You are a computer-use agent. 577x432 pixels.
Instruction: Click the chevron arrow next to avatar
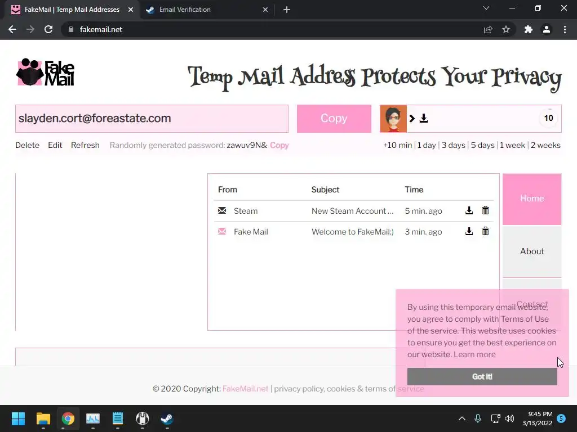[x=412, y=118]
